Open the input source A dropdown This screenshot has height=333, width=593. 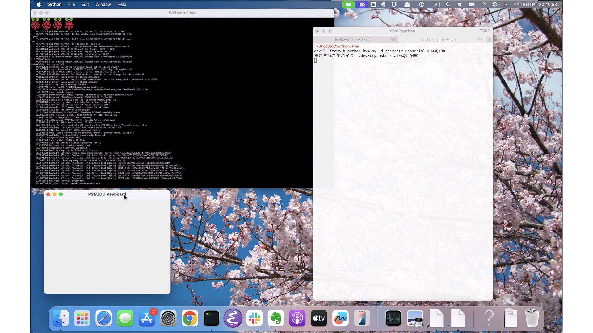point(436,5)
